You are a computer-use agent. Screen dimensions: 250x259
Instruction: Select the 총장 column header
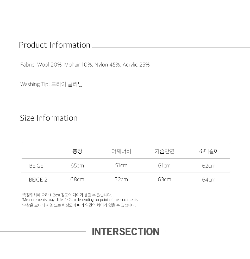[77, 151]
